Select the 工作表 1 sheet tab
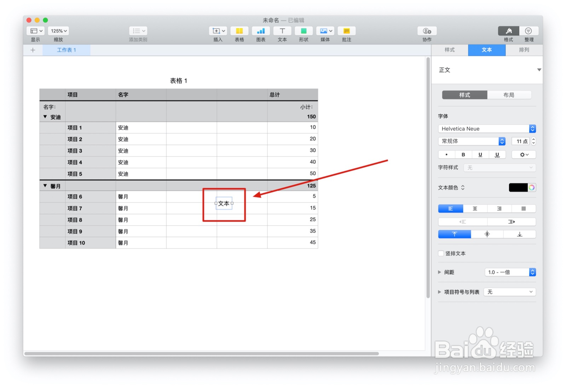The width and height of the screenshot is (566, 387). coord(67,50)
